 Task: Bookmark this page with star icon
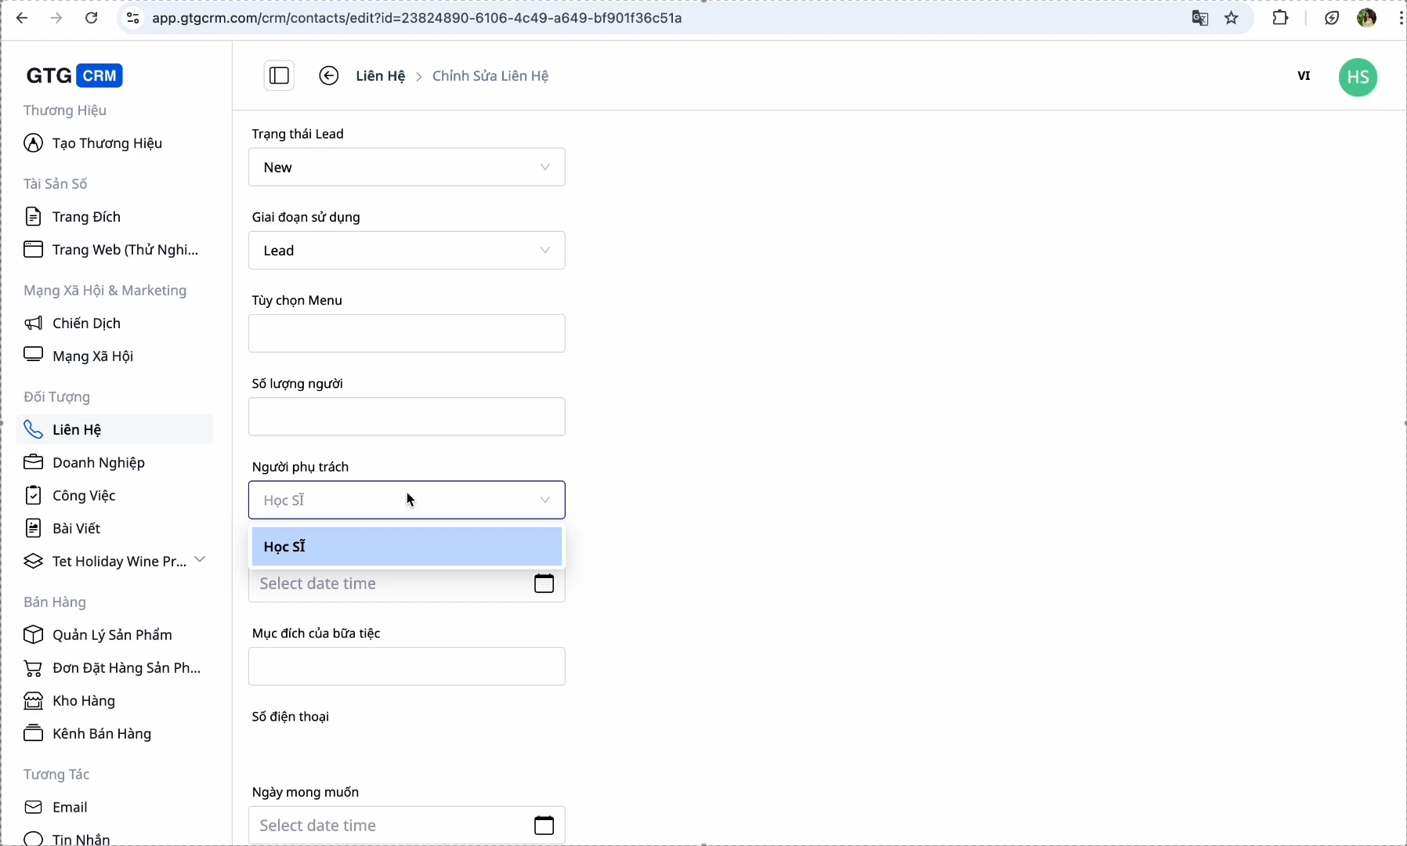click(1232, 18)
